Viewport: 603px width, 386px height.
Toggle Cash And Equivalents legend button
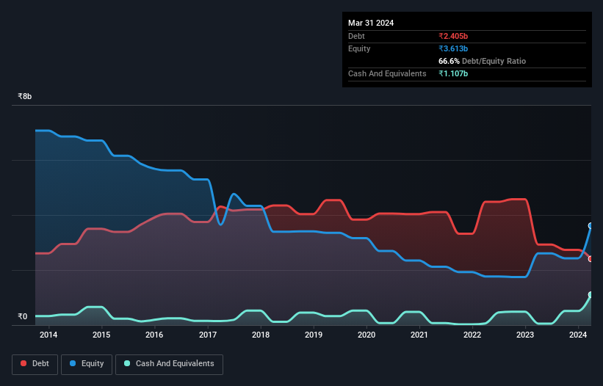click(169, 364)
